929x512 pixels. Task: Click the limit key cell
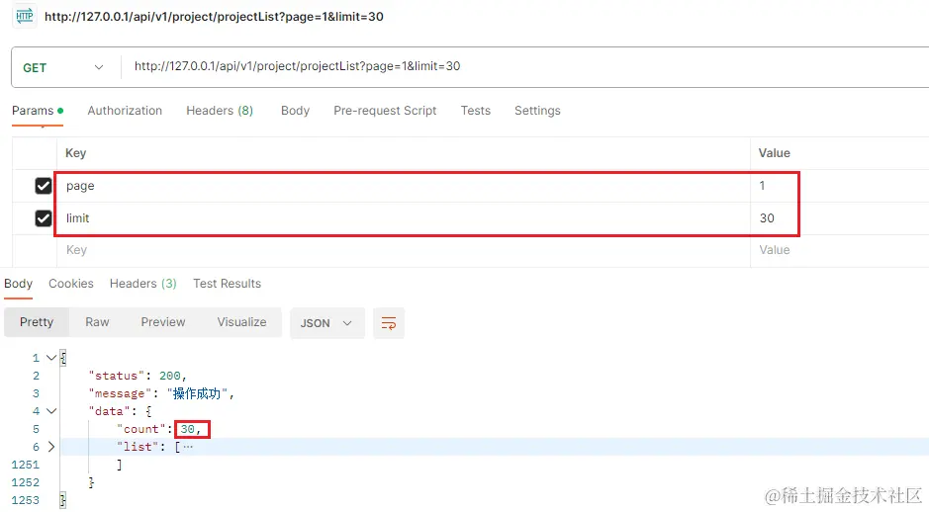click(403, 218)
